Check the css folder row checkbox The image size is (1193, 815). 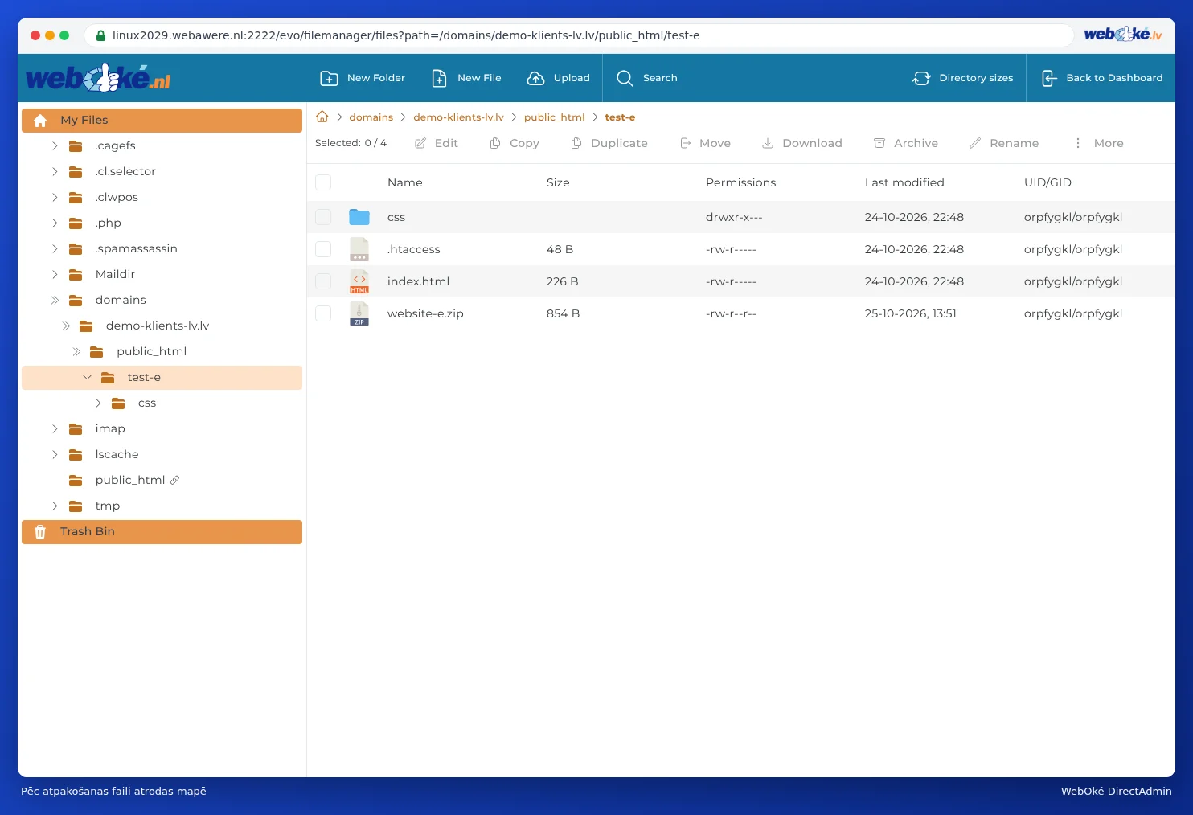point(323,217)
